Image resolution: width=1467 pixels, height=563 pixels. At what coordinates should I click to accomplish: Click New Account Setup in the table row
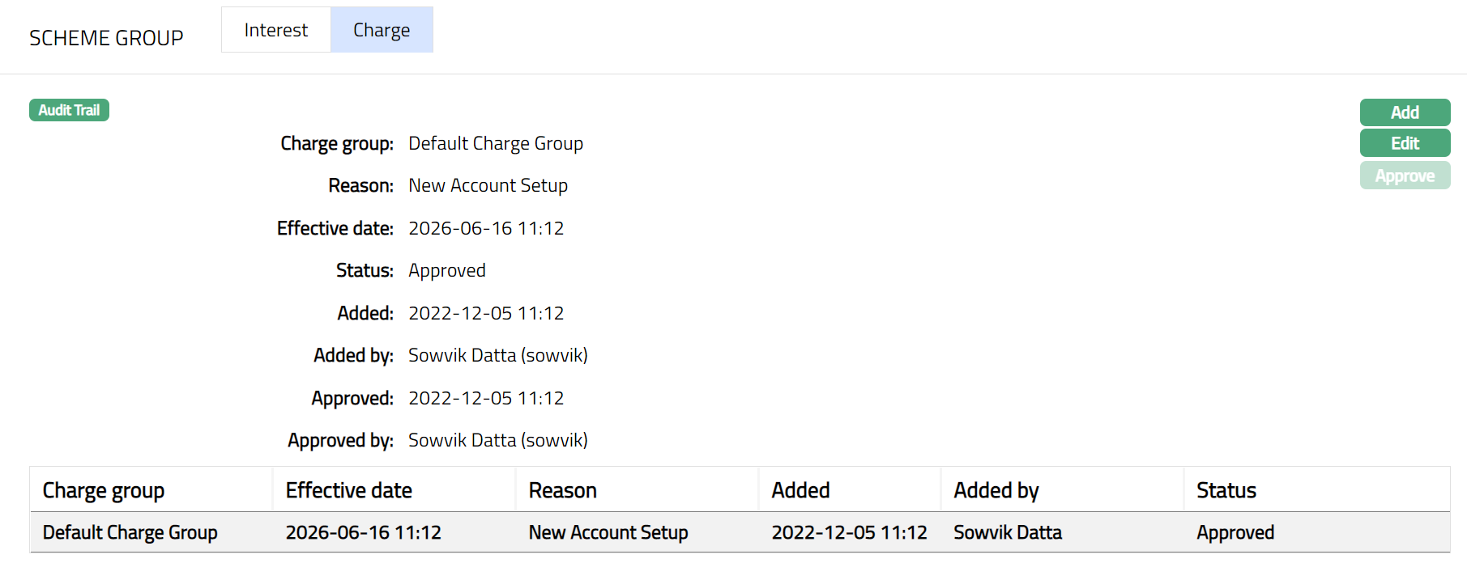point(608,532)
